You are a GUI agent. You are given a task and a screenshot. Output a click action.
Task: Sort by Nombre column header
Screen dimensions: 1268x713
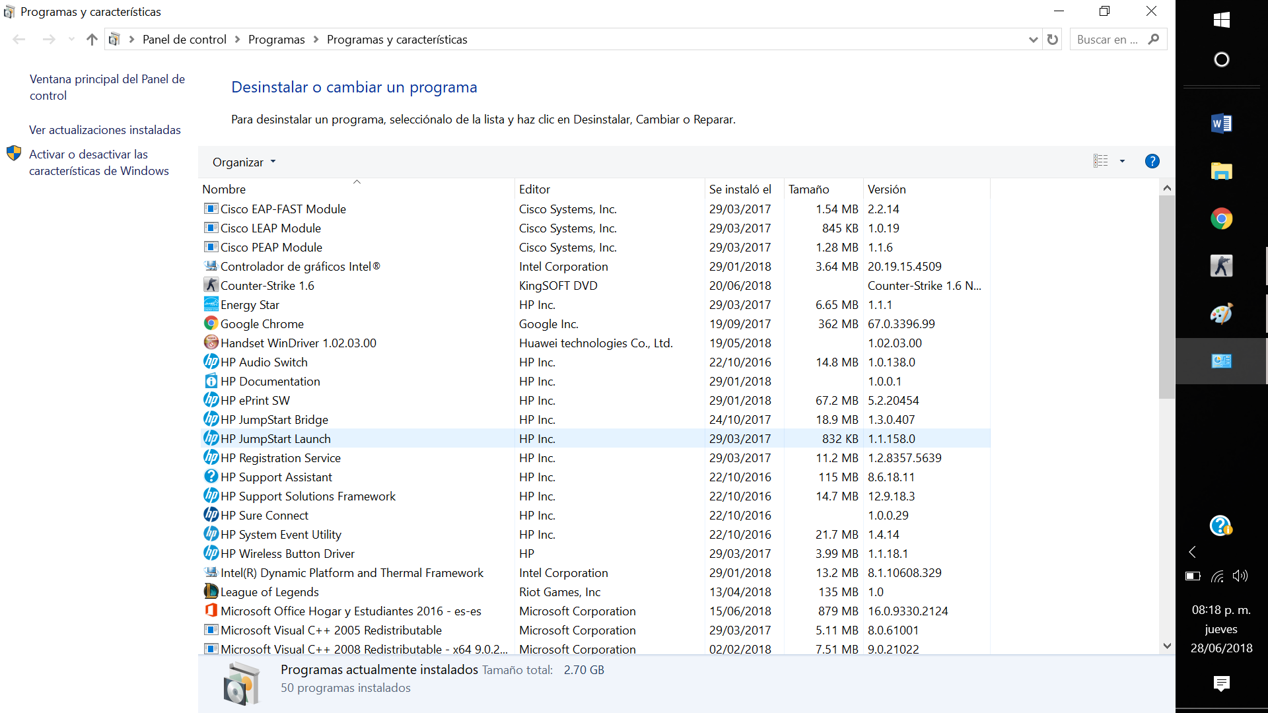click(357, 189)
